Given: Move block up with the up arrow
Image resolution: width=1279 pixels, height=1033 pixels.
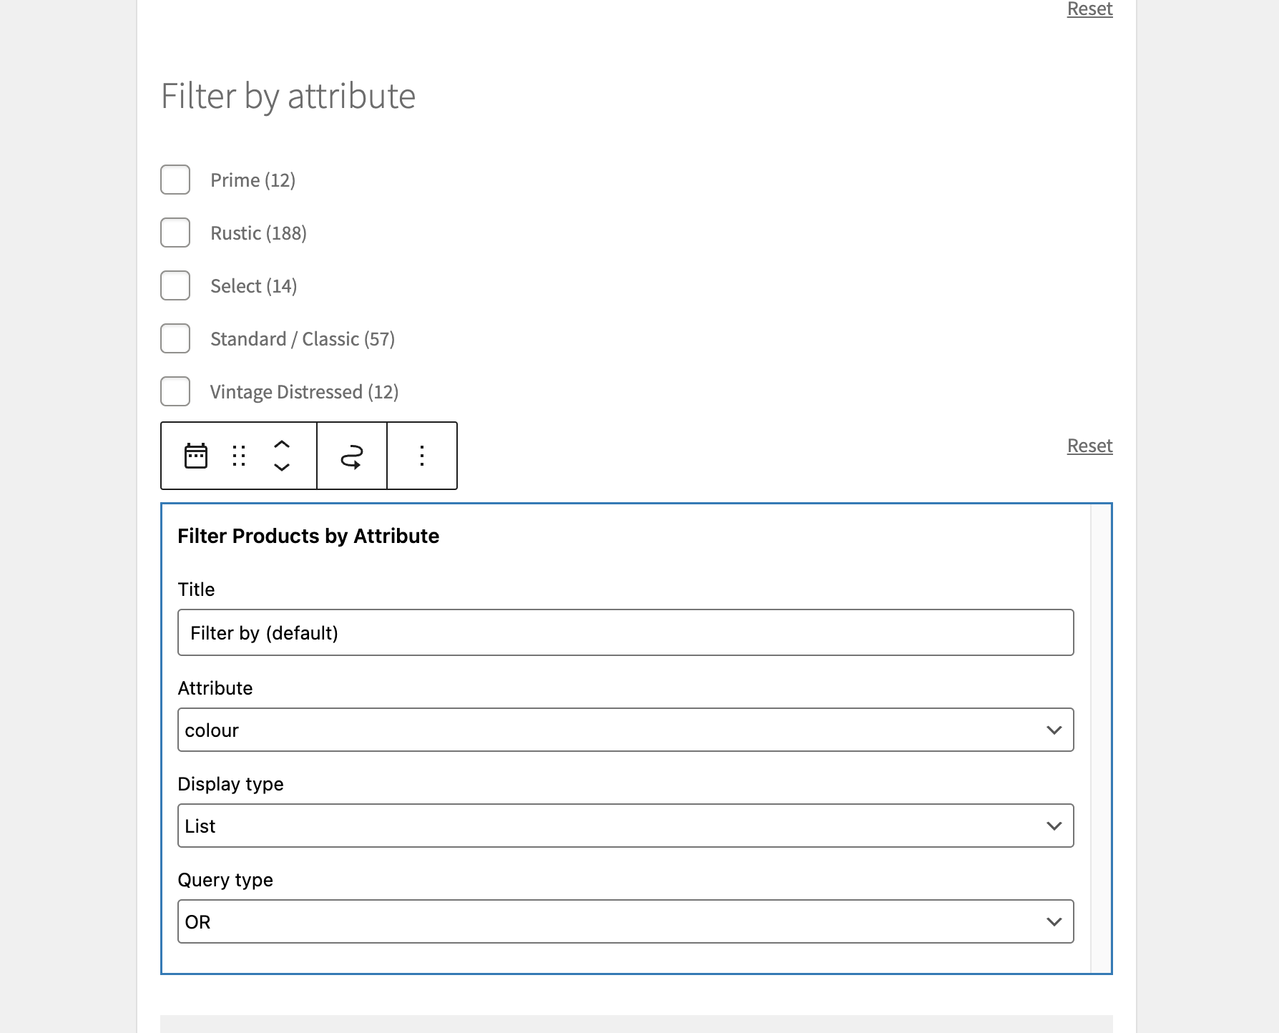Looking at the screenshot, I should (282, 444).
